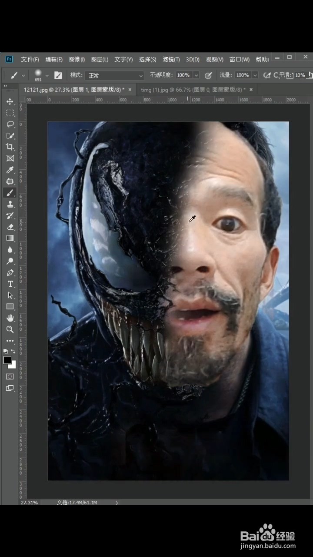Image resolution: width=313 pixels, height=557 pixels.
Task: Close the 12121.jpg document tab
Action: tap(130, 89)
